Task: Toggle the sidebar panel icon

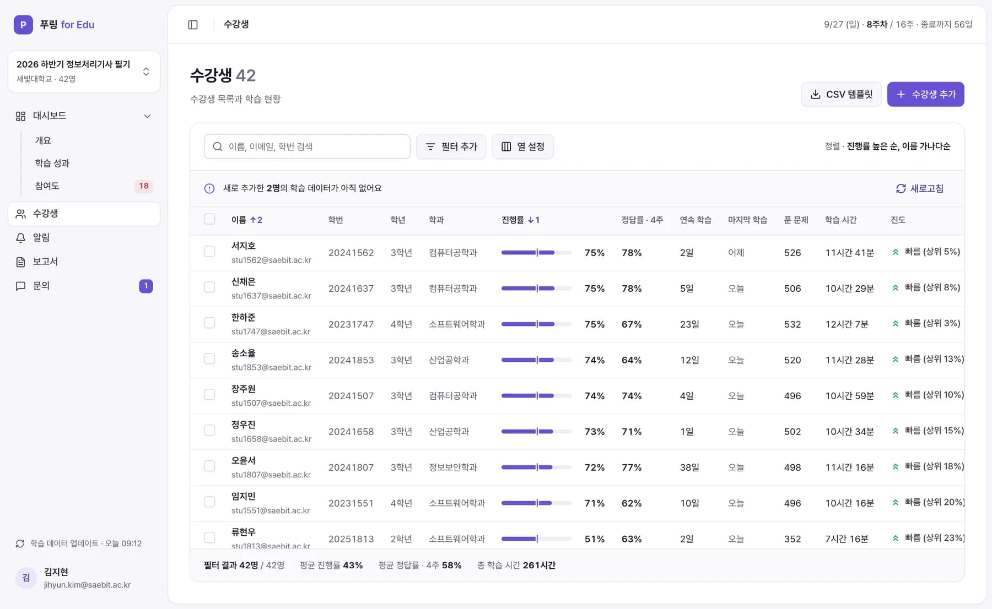Action: pos(193,25)
